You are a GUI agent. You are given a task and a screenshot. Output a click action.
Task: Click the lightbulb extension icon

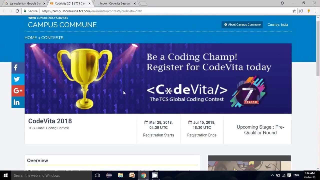[309, 11]
